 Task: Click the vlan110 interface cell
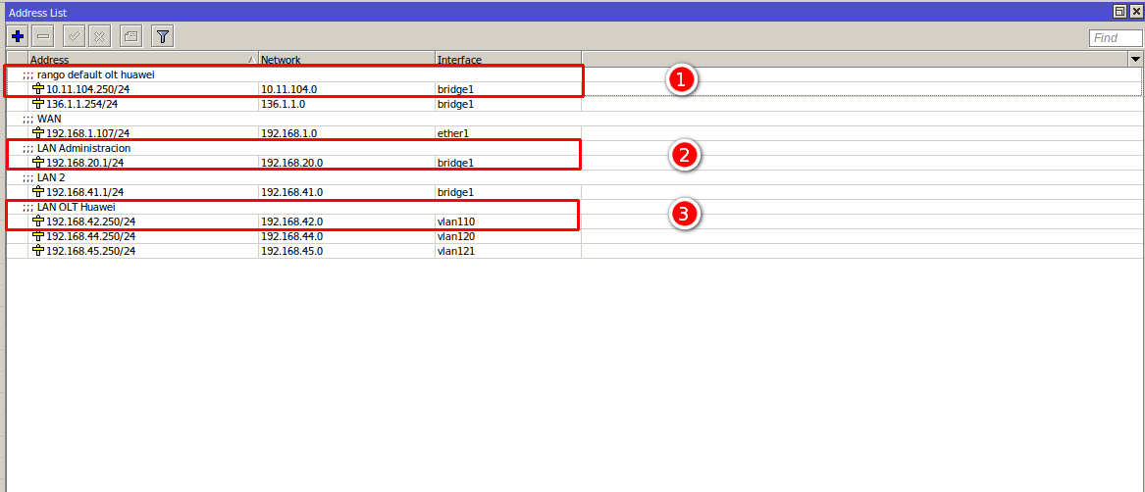[456, 221]
